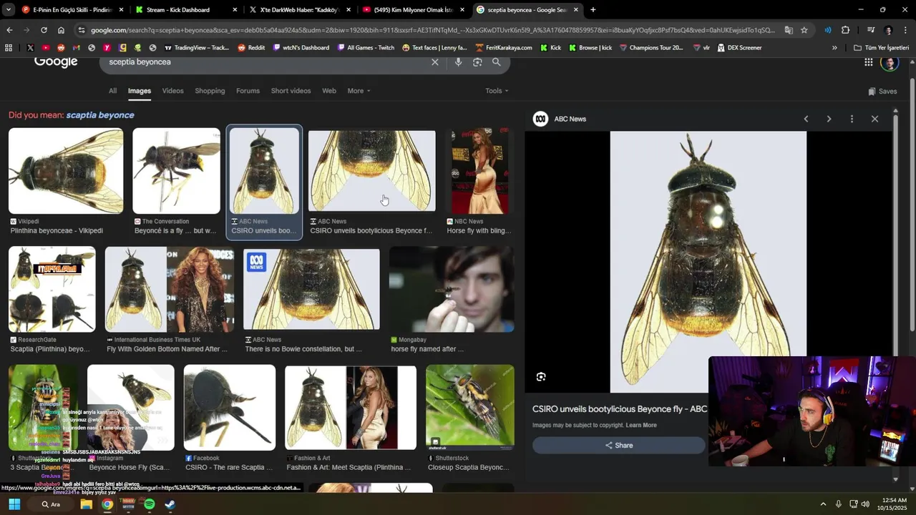
Task: Share the previewed image
Action: coord(618,445)
